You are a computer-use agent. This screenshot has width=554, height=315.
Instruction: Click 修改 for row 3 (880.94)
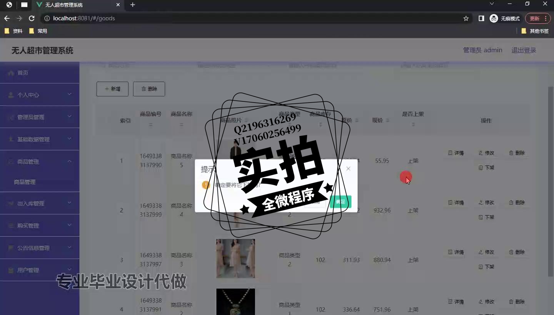click(486, 252)
